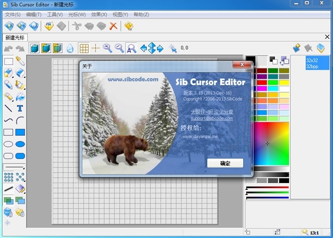This screenshot has height=238, width=333.
Task: Toggle the pixel grid display icon
Action: pyautogui.click(x=84, y=48)
